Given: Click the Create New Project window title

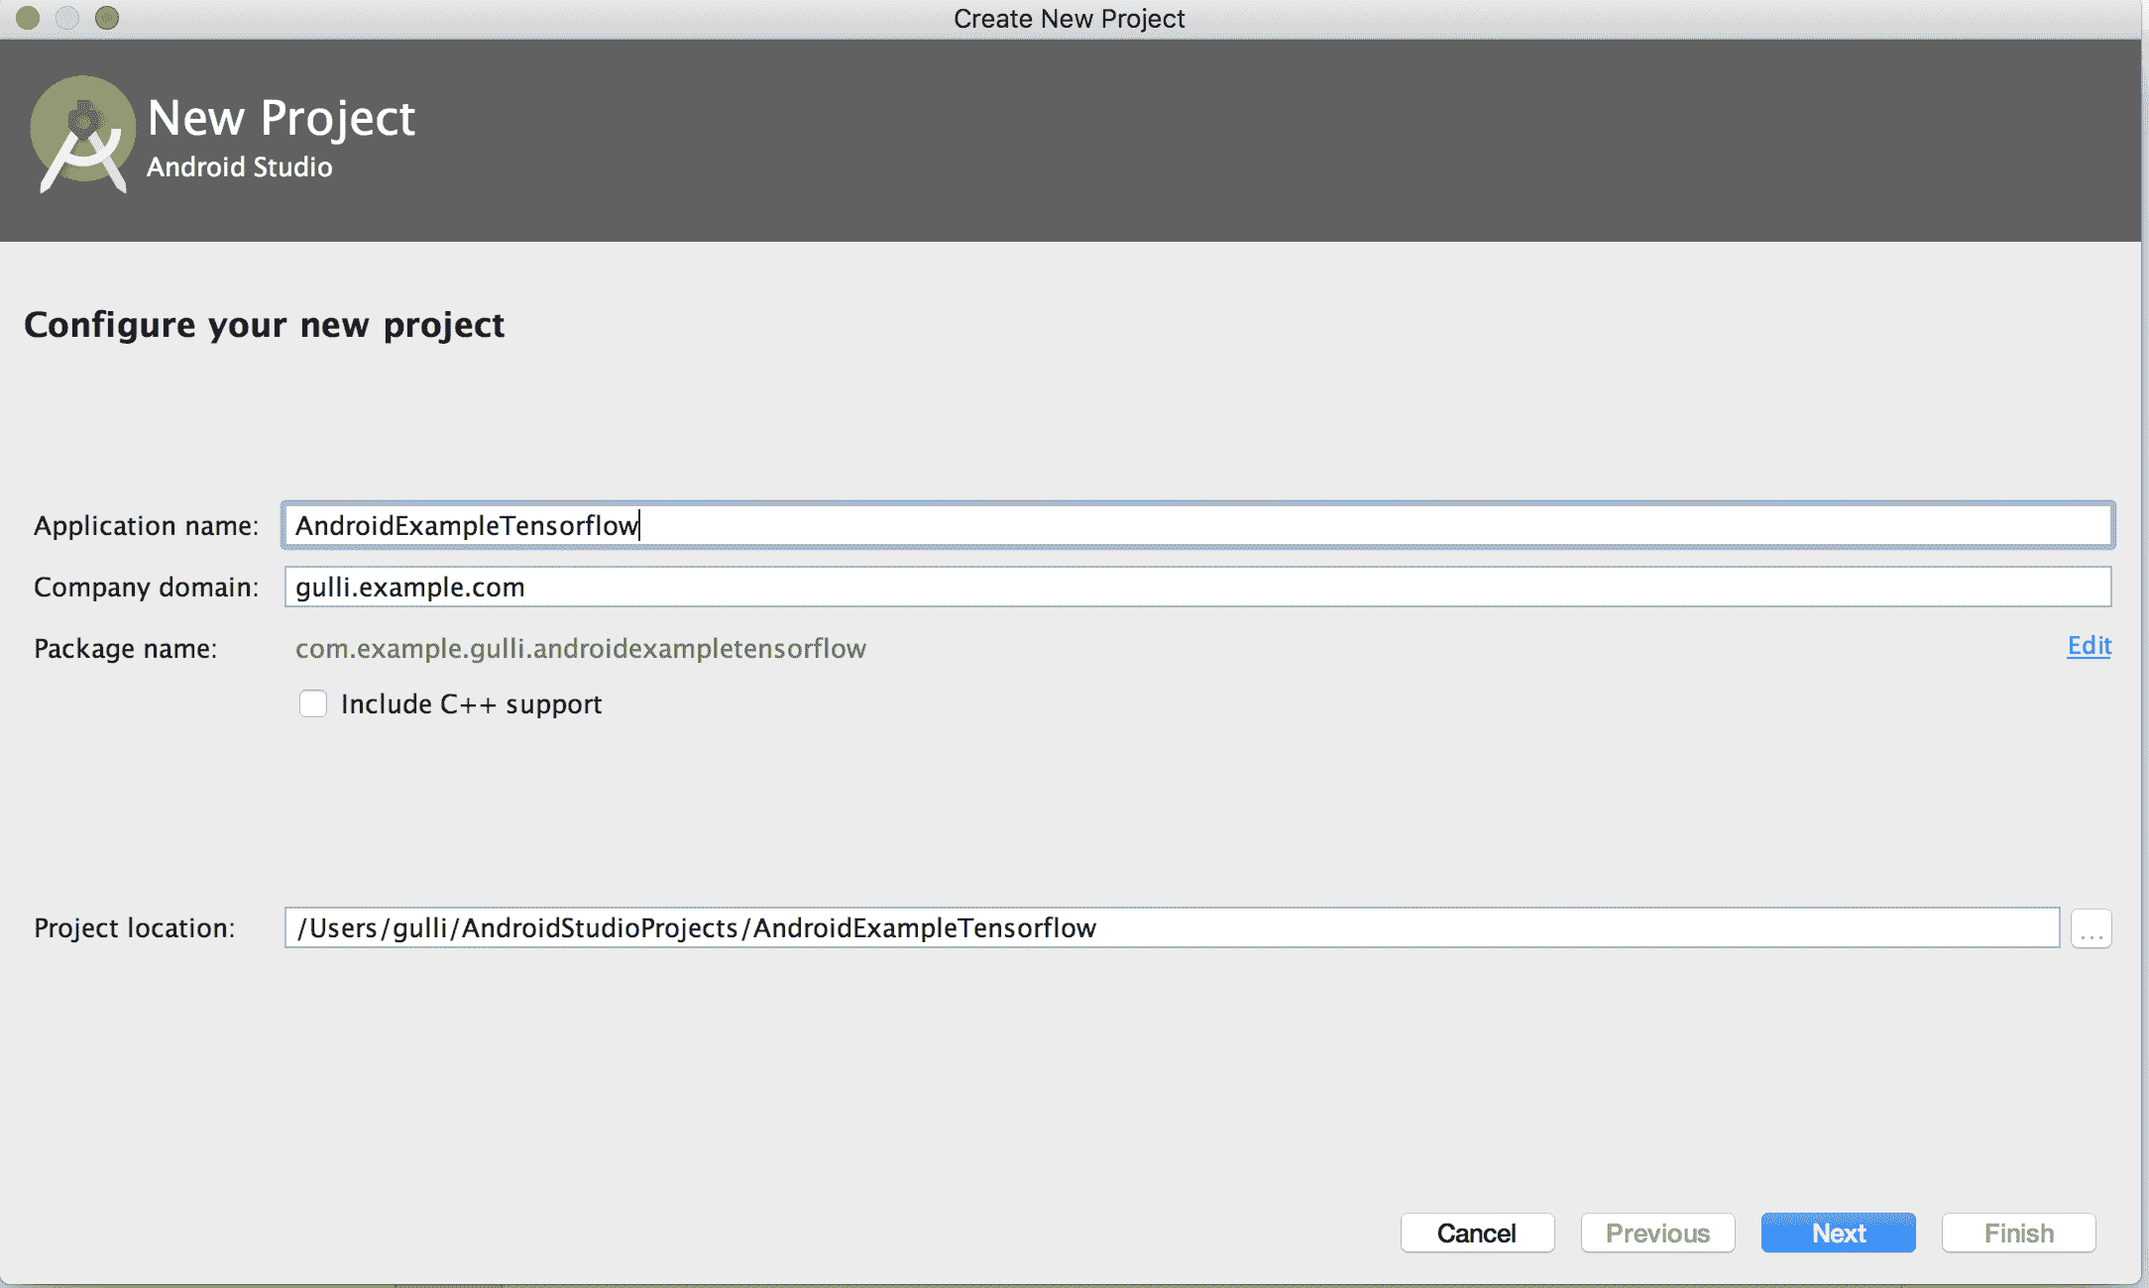Looking at the screenshot, I should coord(1070,19).
